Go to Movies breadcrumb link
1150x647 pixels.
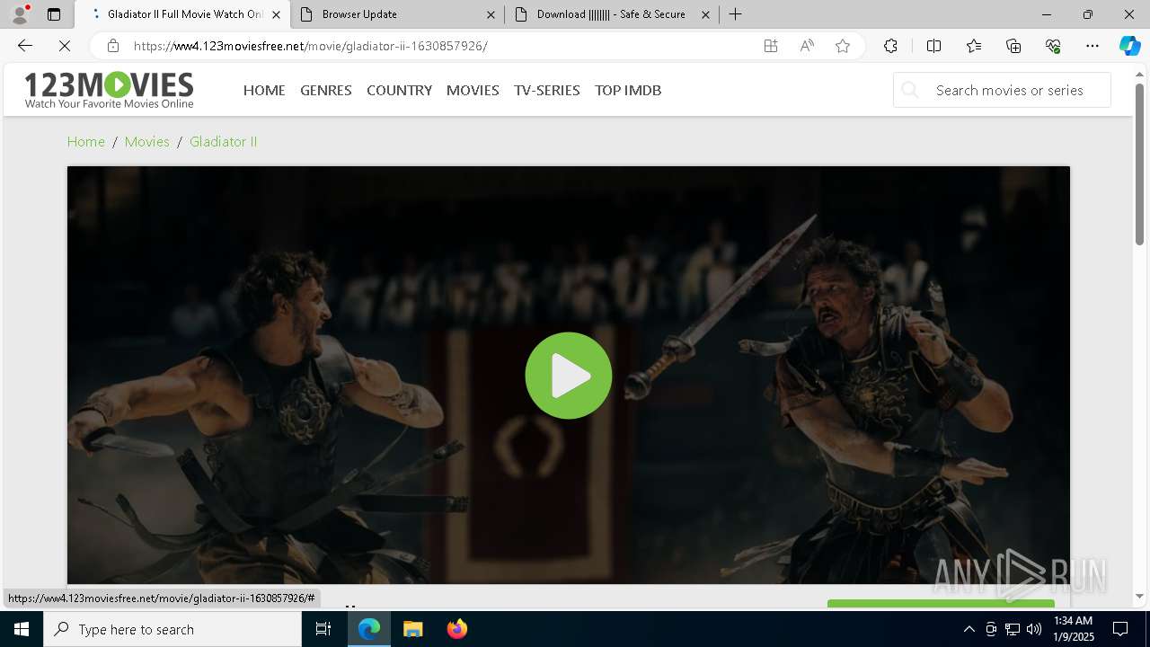pos(147,141)
